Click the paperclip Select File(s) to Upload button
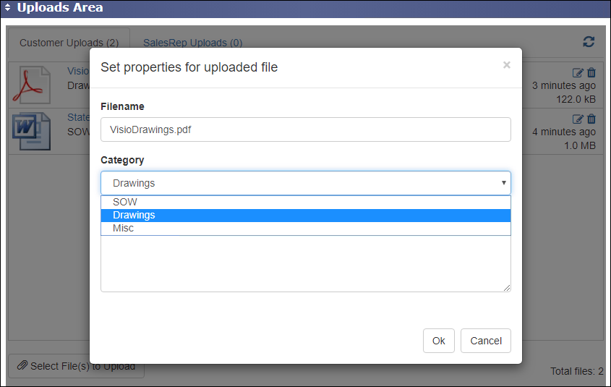Image resolution: width=611 pixels, height=387 pixels. [76, 366]
